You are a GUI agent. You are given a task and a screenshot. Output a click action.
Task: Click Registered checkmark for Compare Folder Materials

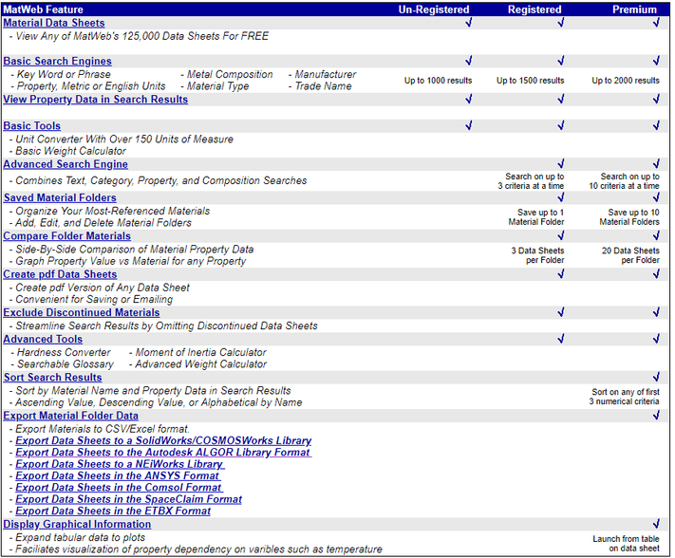click(x=561, y=235)
